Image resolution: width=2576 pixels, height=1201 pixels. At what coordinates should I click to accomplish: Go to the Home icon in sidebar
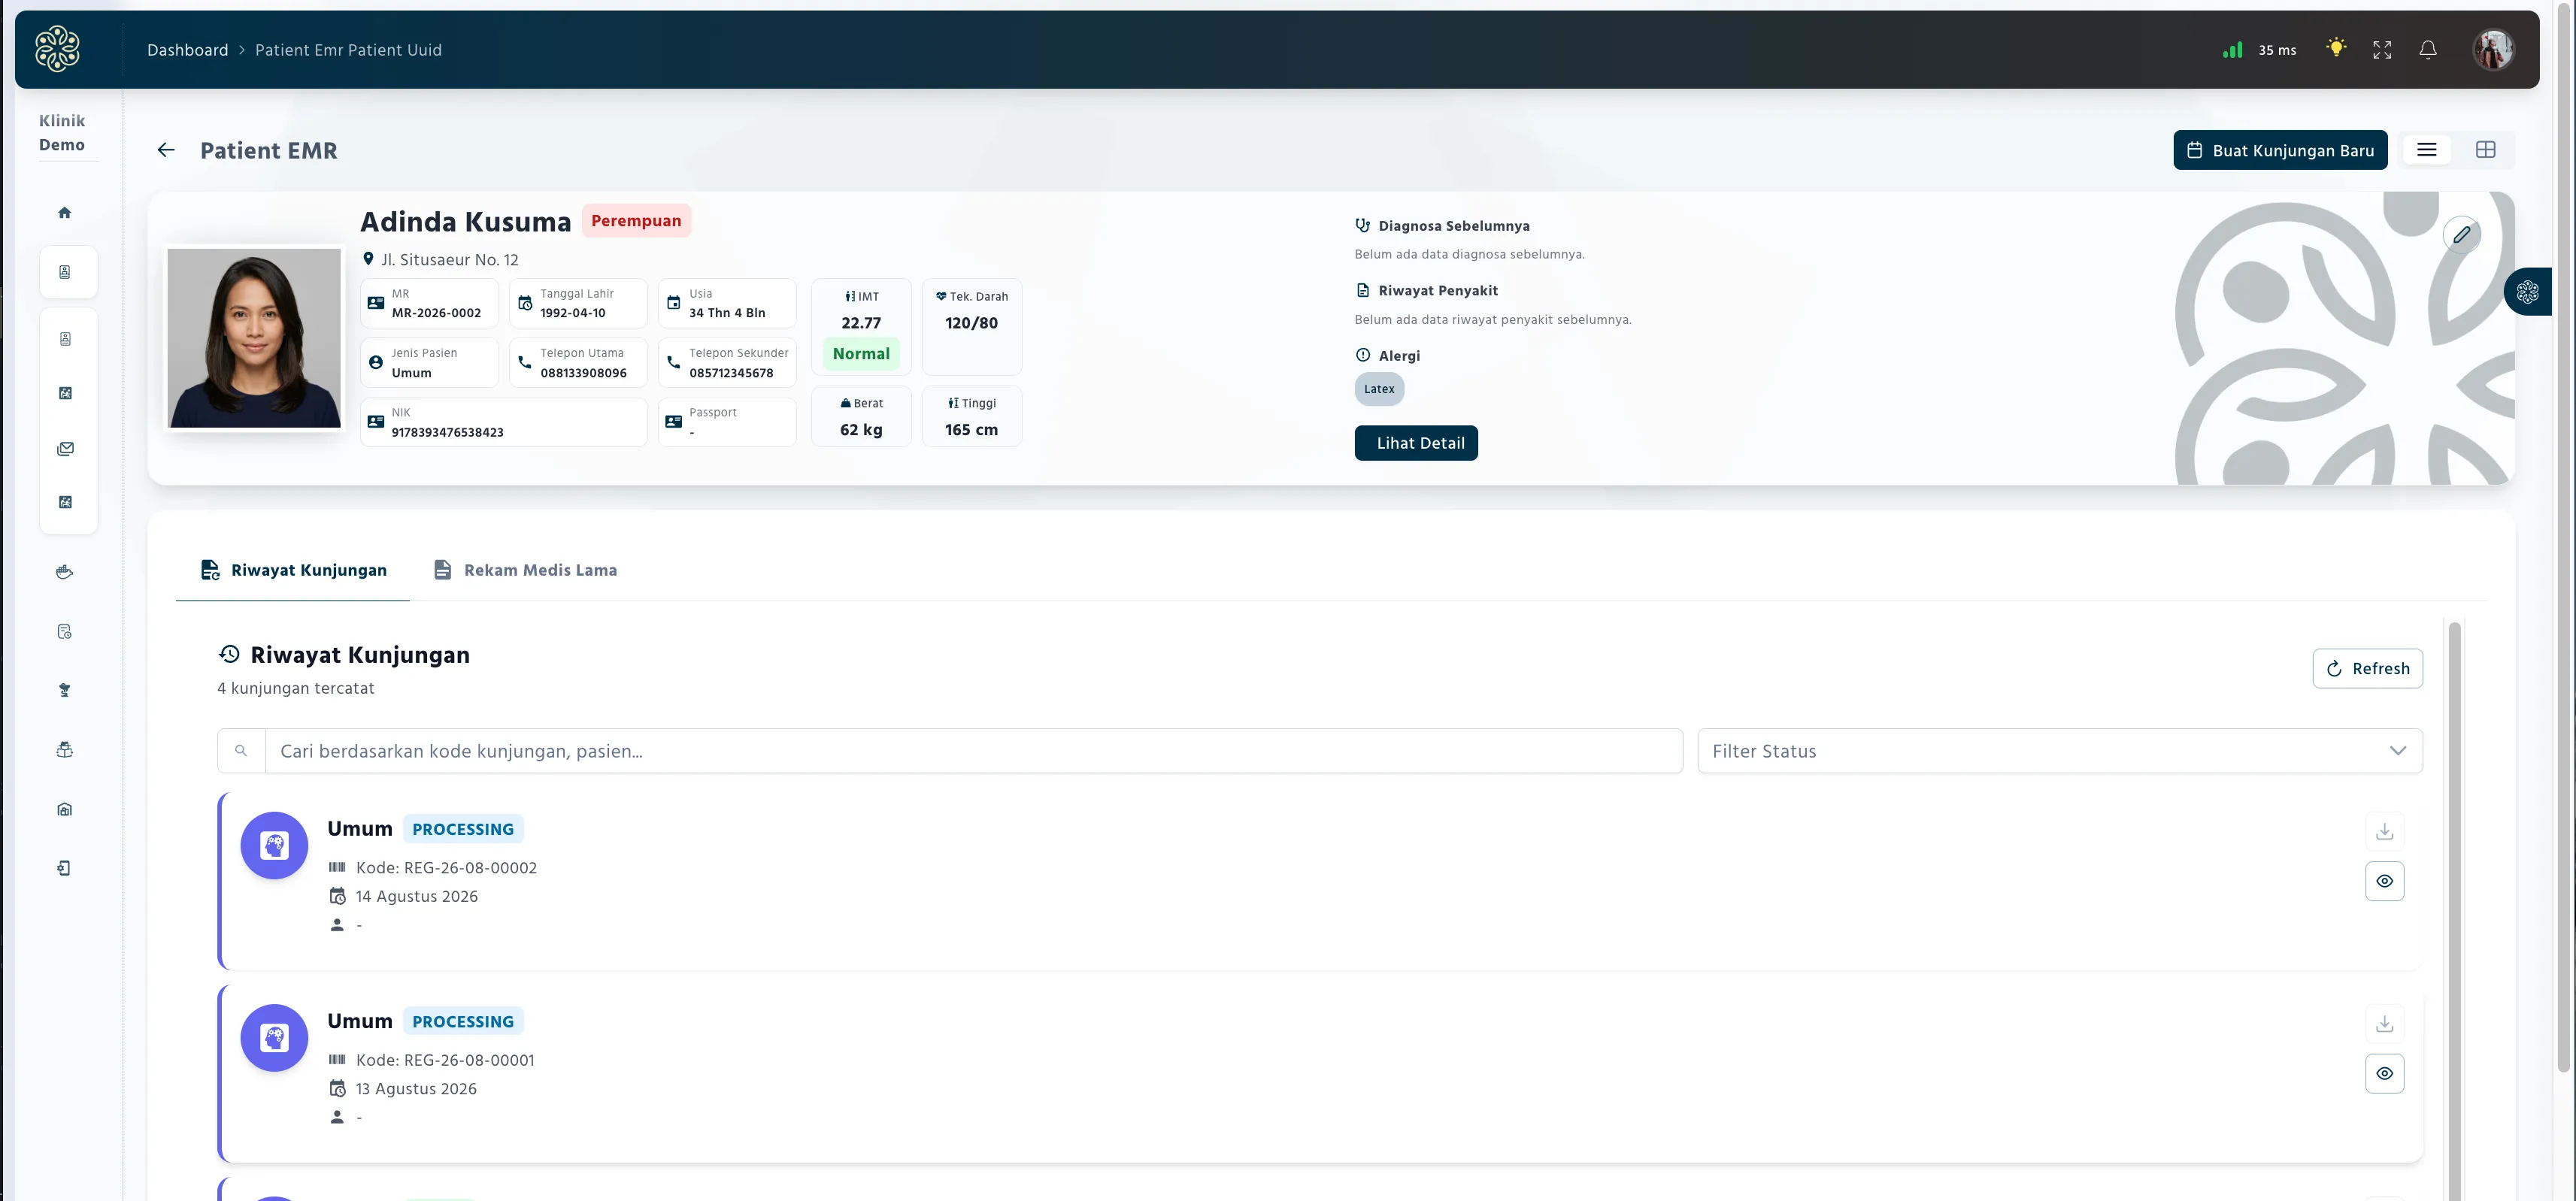pyautogui.click(x=65, y=213)
